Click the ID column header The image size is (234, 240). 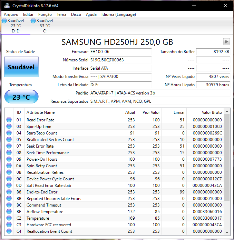click(x=19, y=112)
